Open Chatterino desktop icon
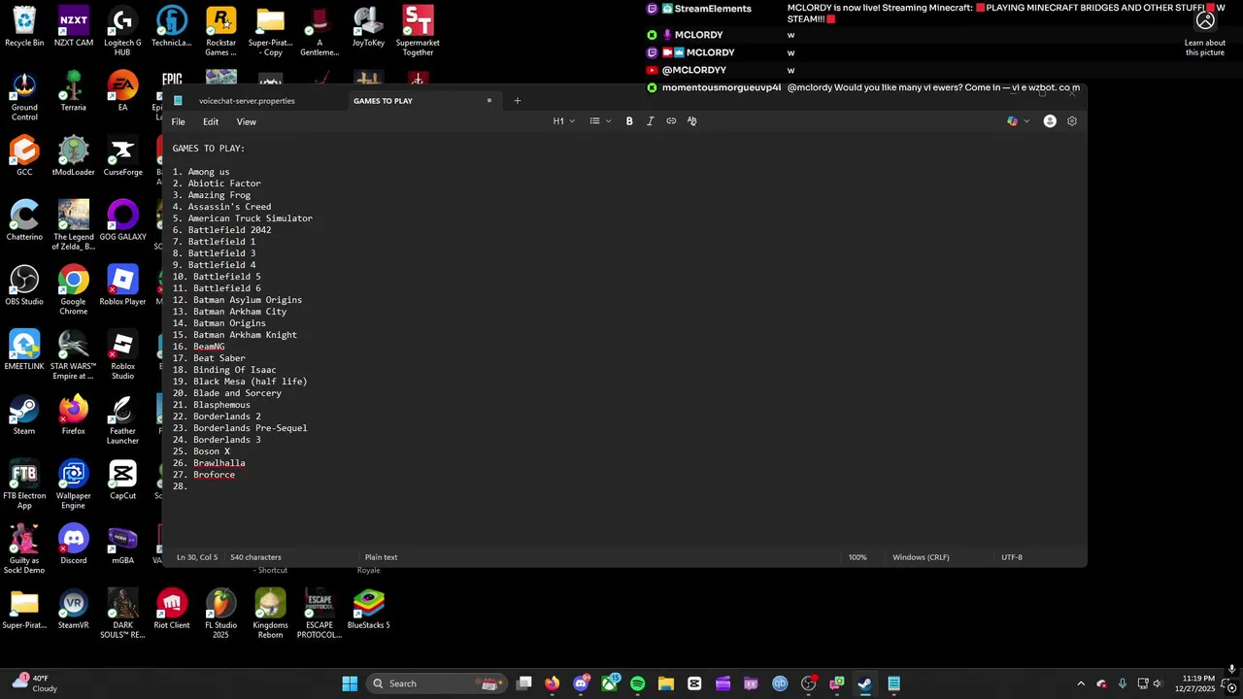The image size is (1243, 699). click(24, 221)
